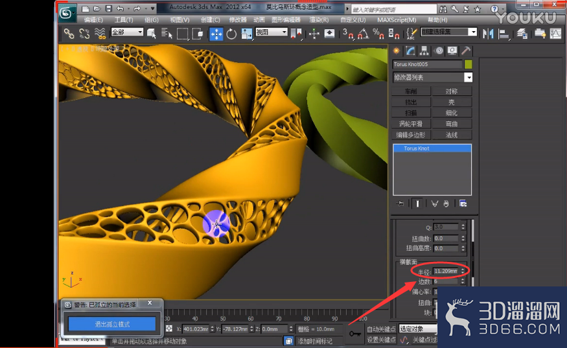Activate the Unlink Selection tool
The width and height of the screenshot is (567, 348).
(x=84, y=34)
